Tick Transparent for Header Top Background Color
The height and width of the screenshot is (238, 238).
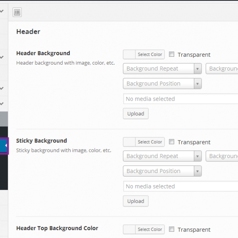click(172, 229)
